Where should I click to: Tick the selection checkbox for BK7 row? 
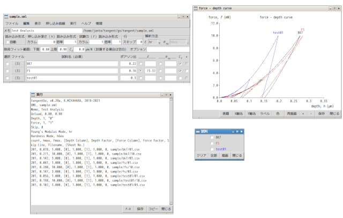[8, 64]
